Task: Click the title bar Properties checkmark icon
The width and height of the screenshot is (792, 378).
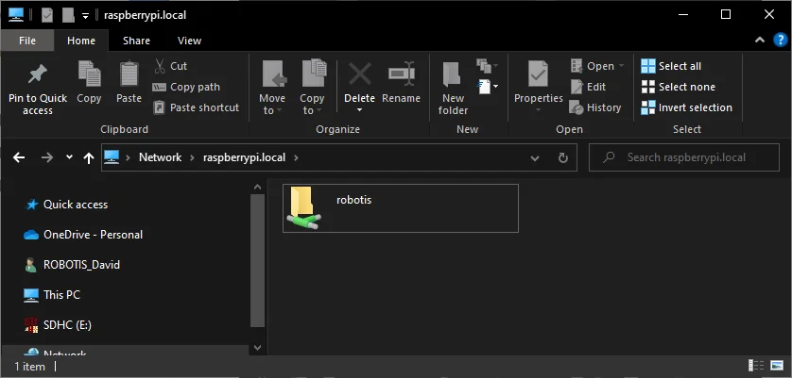Action: pyautogui.click(x=47, y=15)
